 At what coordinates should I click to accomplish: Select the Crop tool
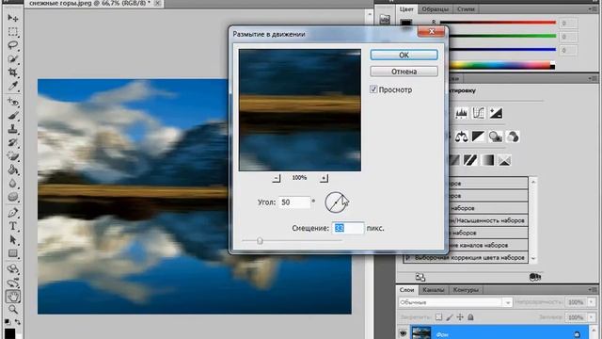(12, 73)
